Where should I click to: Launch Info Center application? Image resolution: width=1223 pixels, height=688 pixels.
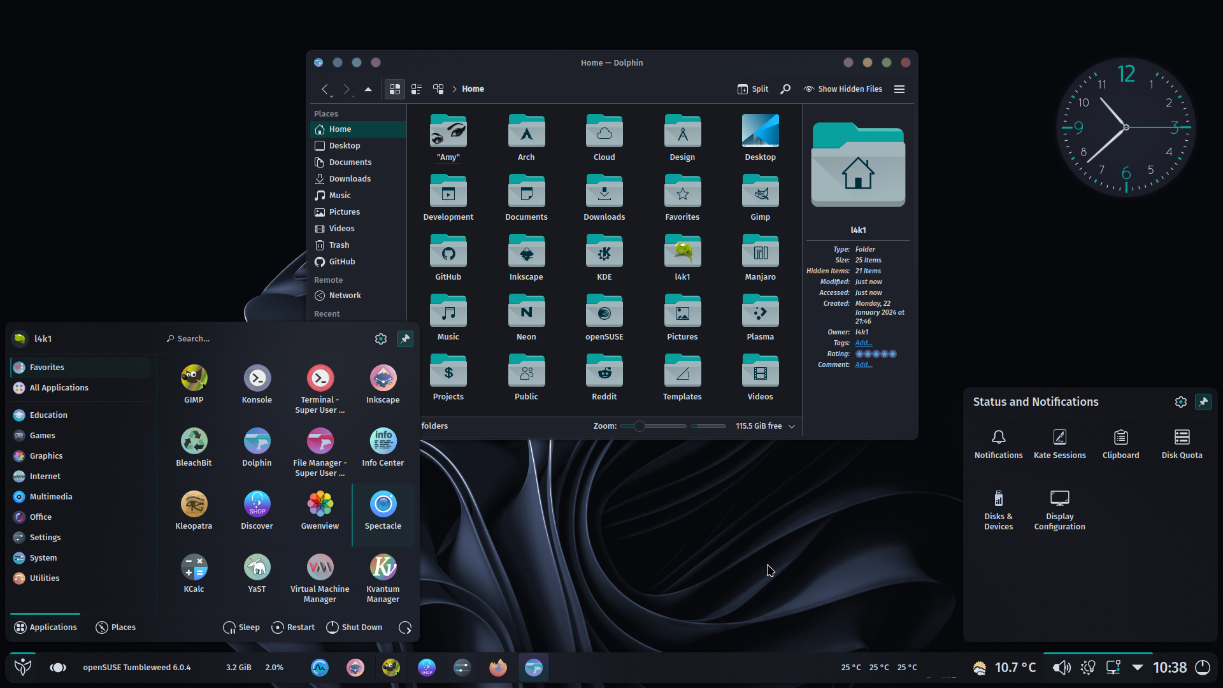383,447
